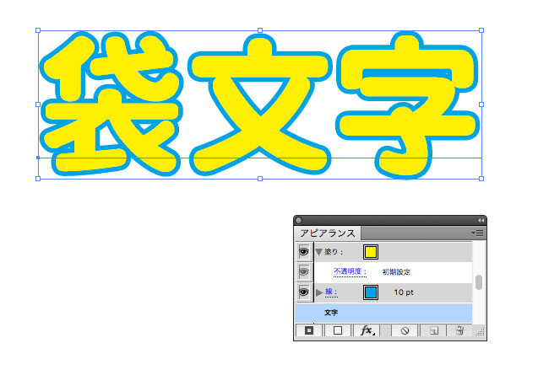Click the top-left bounding box handle
This screenshot has width=538, height=386.
point(38,30)
